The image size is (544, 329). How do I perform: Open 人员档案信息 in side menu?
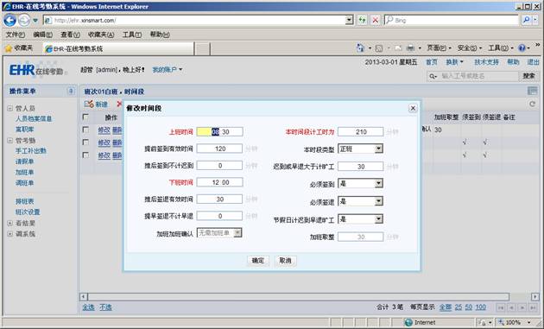pos(34,118)
